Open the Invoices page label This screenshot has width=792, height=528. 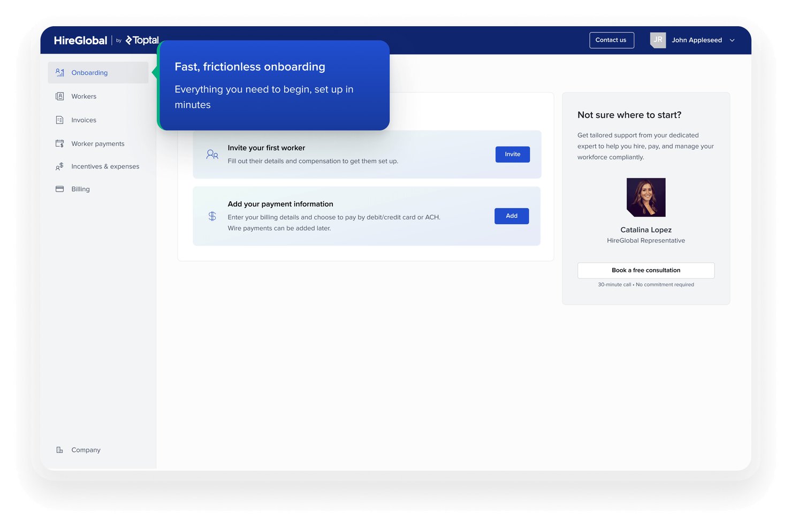point(84,120)
